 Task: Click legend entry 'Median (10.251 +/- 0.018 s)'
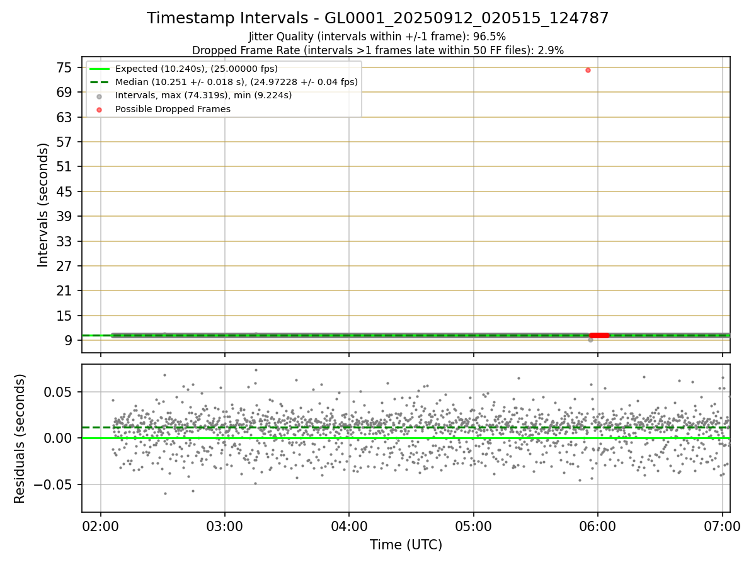tap(236, 82)
